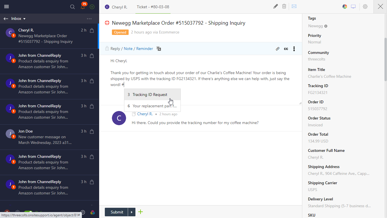Switch to the Cheryl R. tab
The width and height of the screenshot is (387, 218).
pyautogui.click(x=116, y=7)
